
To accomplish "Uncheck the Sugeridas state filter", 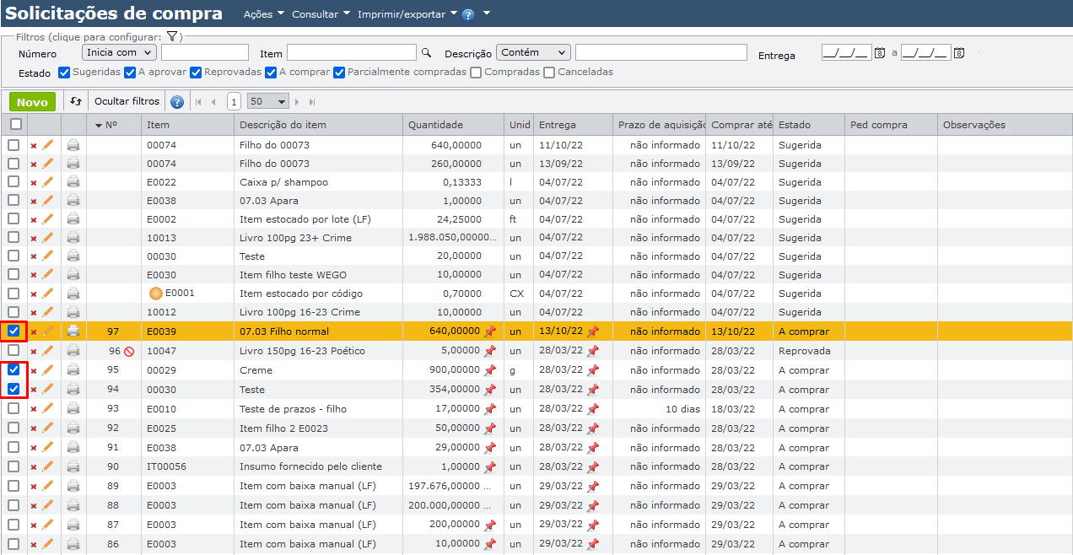I will point(64,73).
